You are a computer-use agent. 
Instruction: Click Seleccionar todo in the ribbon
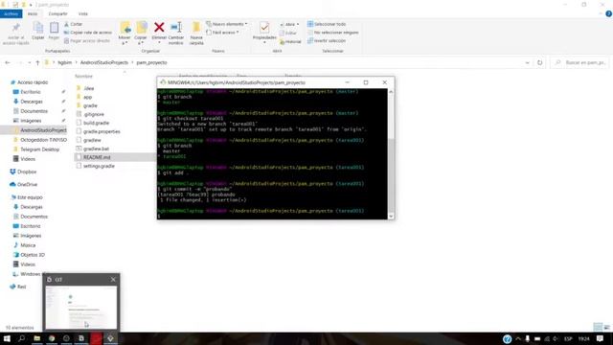click(327, 24)
